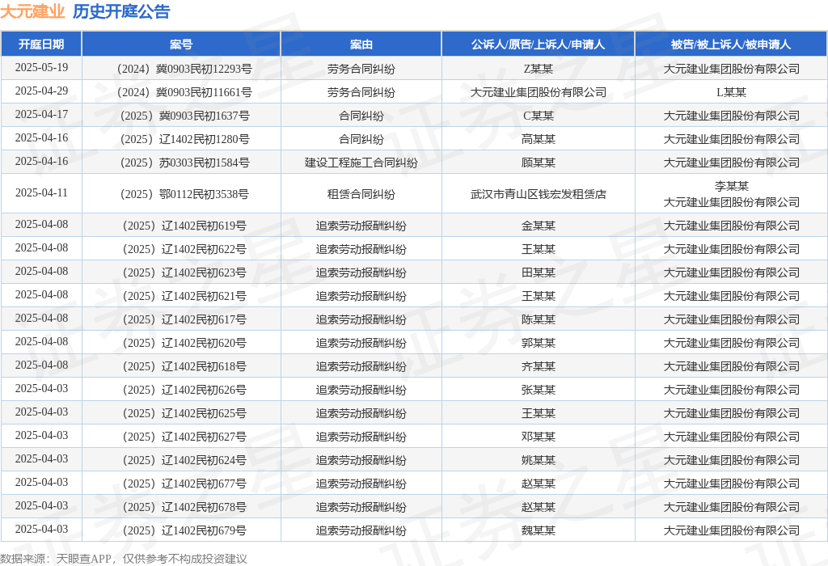
Task: Click plaintiff cell 陈某某
Action: pos(538,319)
